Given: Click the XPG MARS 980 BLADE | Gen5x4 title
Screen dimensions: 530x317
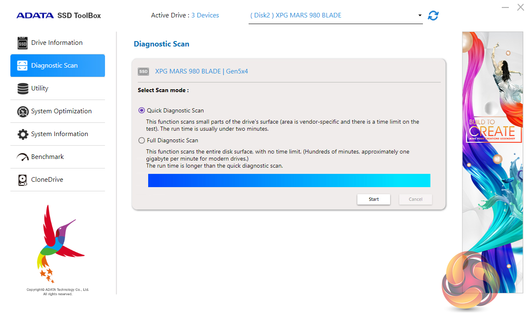Looking at the screenshot, I should click(201, 71).
